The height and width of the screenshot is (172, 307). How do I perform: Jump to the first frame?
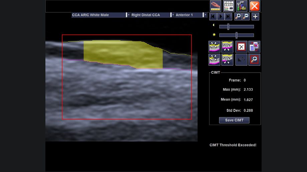[213, 17]
